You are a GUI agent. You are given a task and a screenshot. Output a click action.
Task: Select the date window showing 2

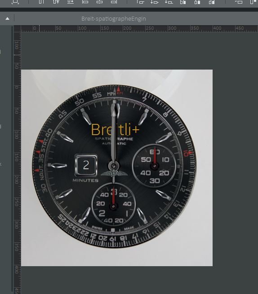pyautogui.click(x=86, y=165)
